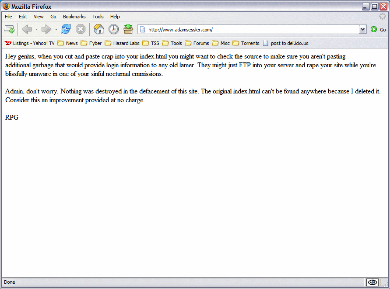Click the eye icon in status bar
This screenshot has height=289, width=390.
point(372,282)
